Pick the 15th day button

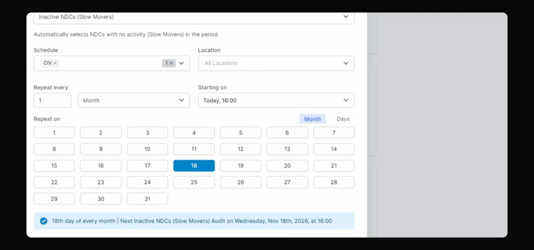[x=54, y=166]
